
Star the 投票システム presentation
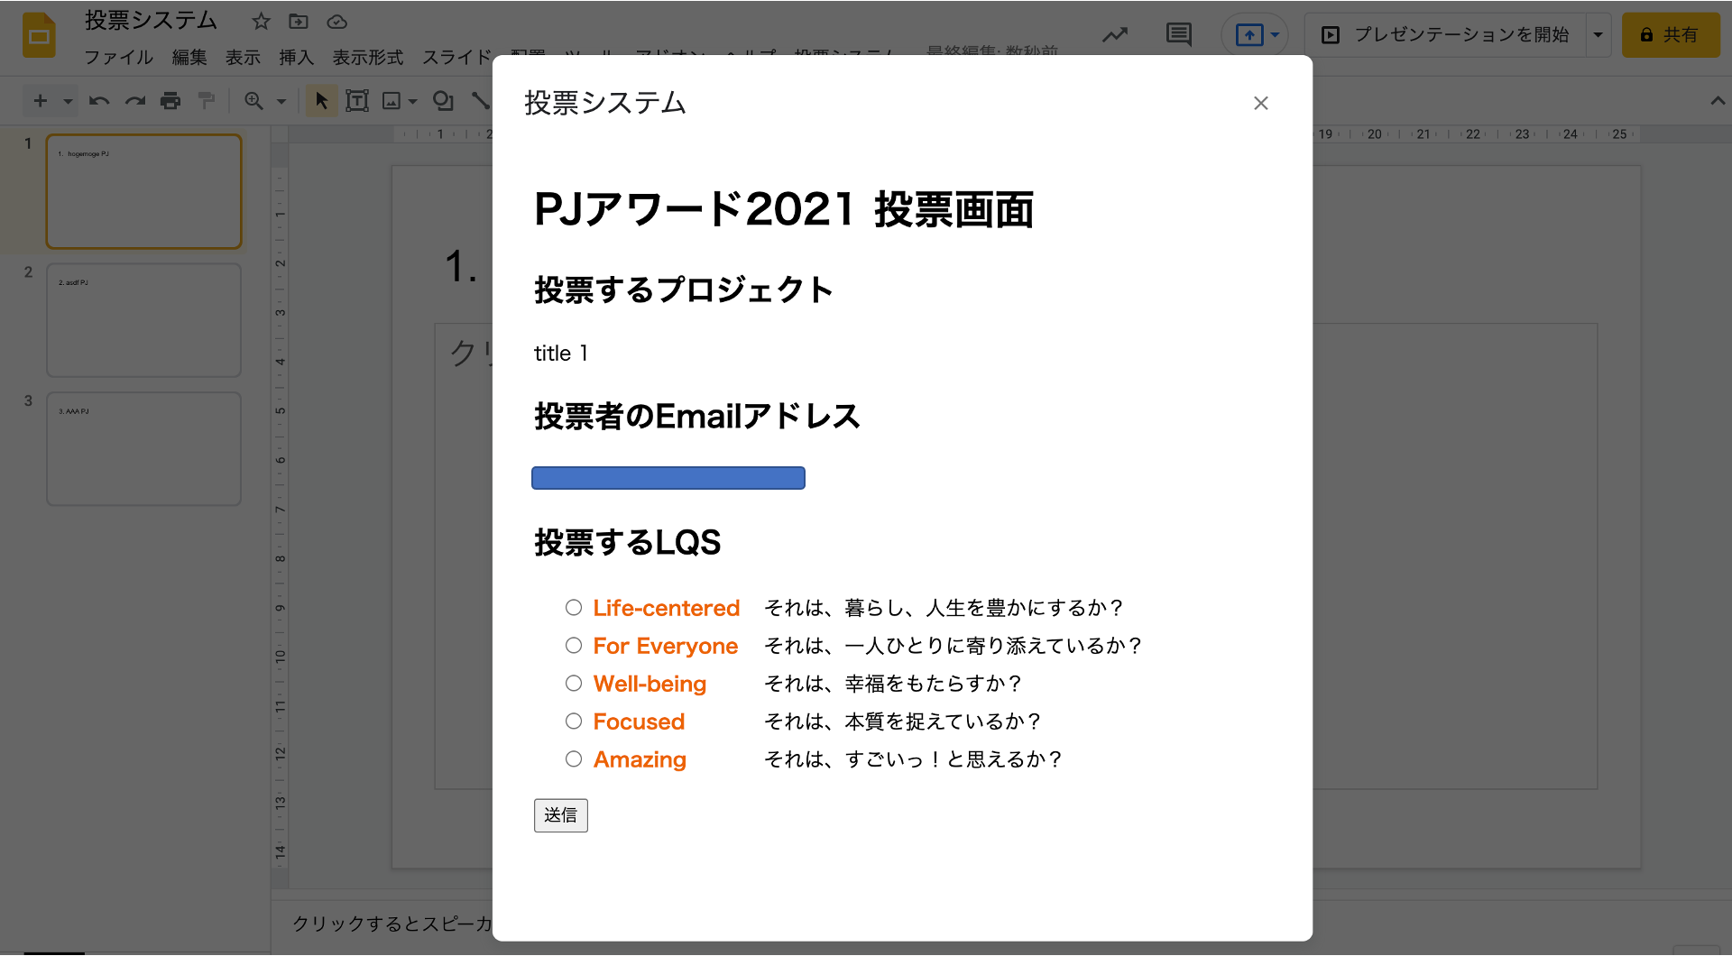(261, 21)
